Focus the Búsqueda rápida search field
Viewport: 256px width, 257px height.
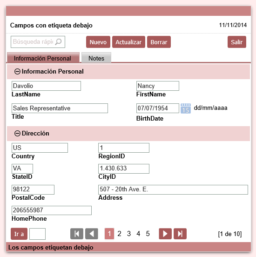(x=33, y=42)
